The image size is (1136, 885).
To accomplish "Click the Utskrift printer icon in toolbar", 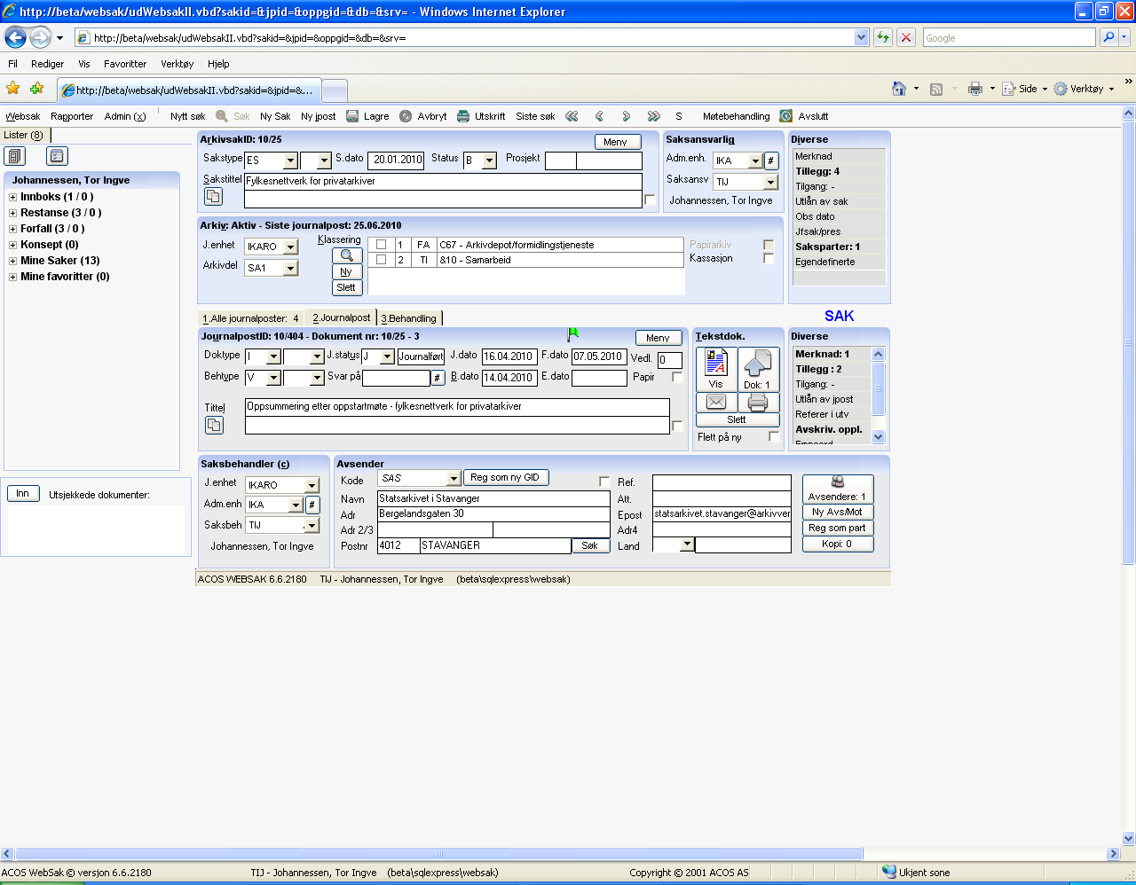I will [x=463, y=116].
